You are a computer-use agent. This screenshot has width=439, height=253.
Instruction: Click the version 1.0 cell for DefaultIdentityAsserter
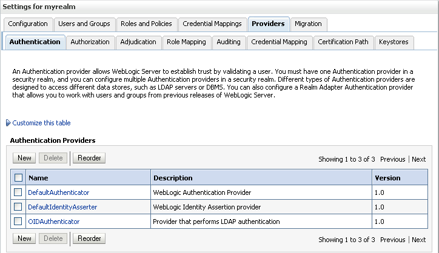[x=400, y=207]
